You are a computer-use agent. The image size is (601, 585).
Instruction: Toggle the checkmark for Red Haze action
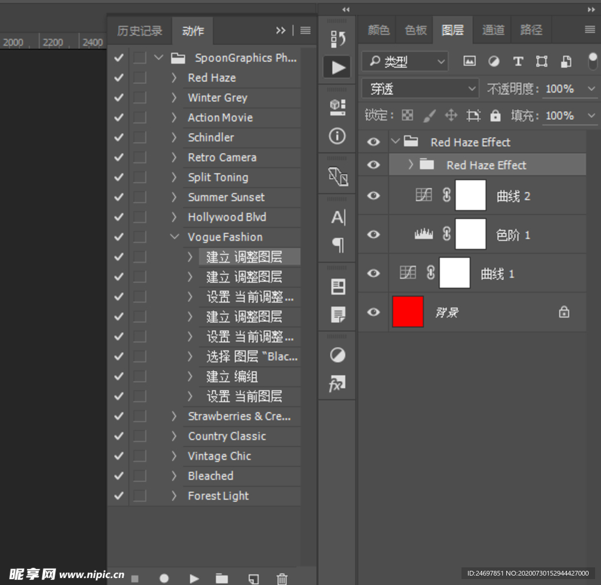click(119, 78)
